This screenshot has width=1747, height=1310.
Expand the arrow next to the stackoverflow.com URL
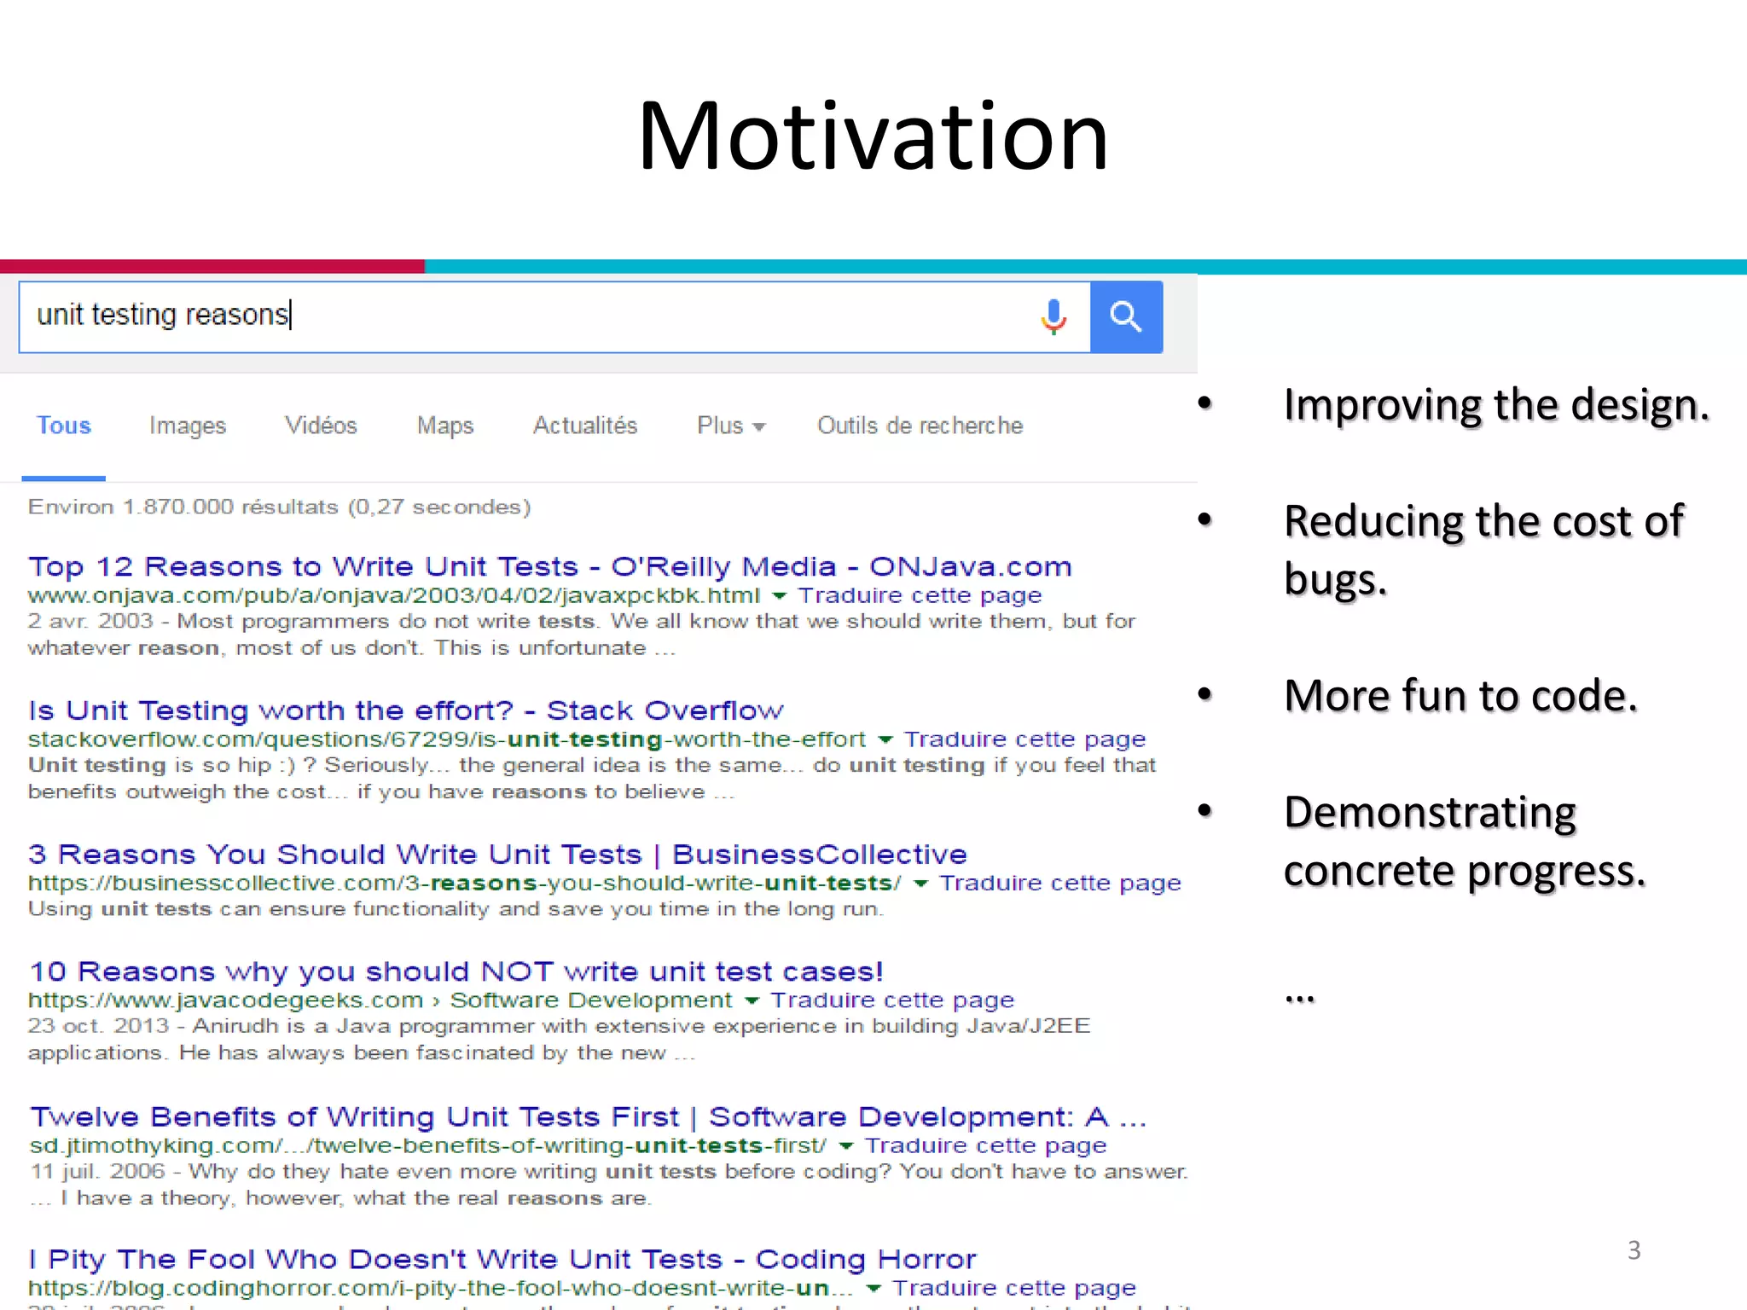pos(885,740)
